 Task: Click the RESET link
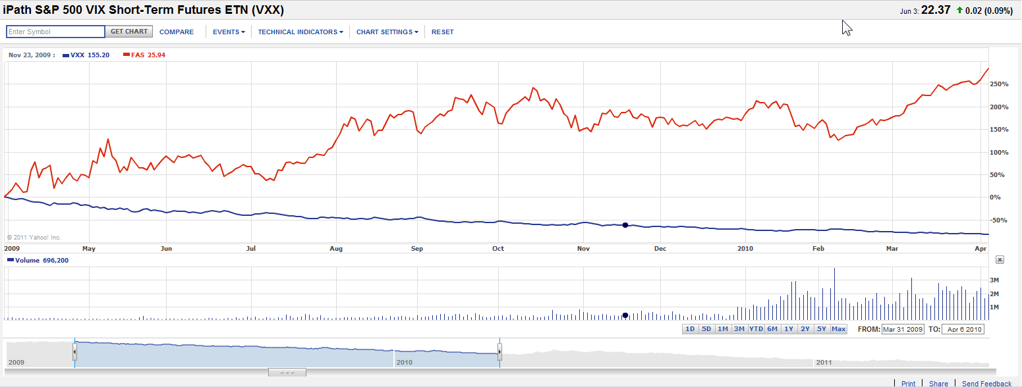[x=443, y=32]
